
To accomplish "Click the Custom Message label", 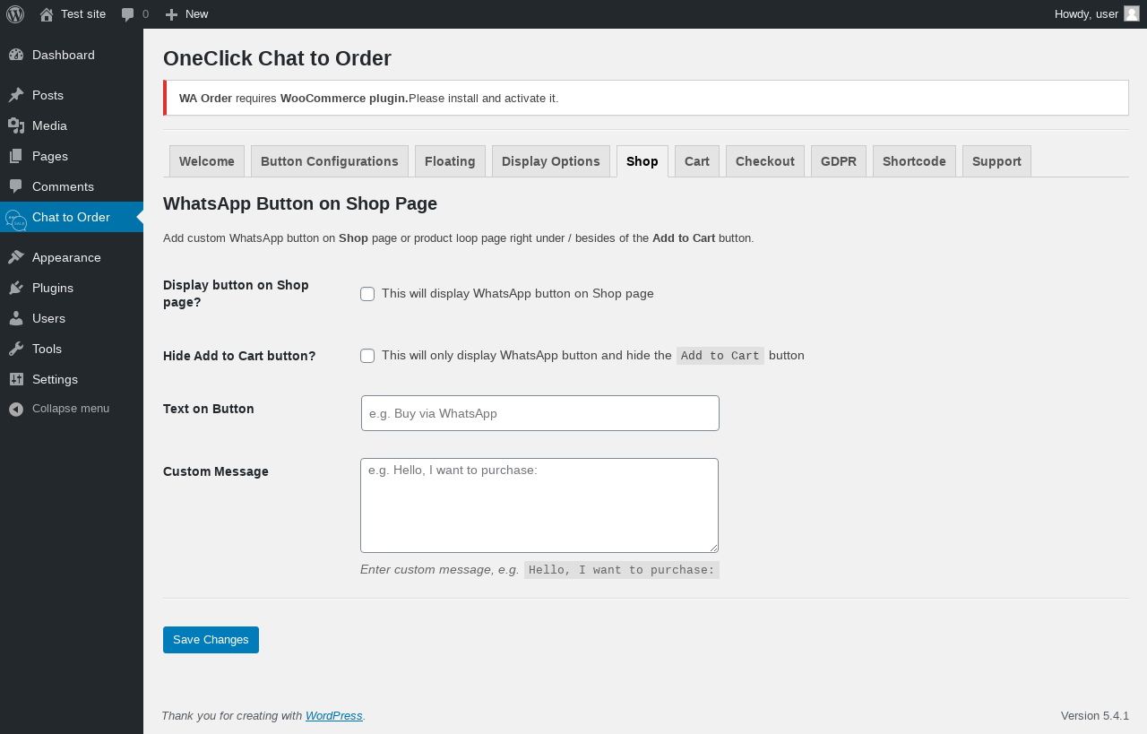I will click(x=216, y=471).
